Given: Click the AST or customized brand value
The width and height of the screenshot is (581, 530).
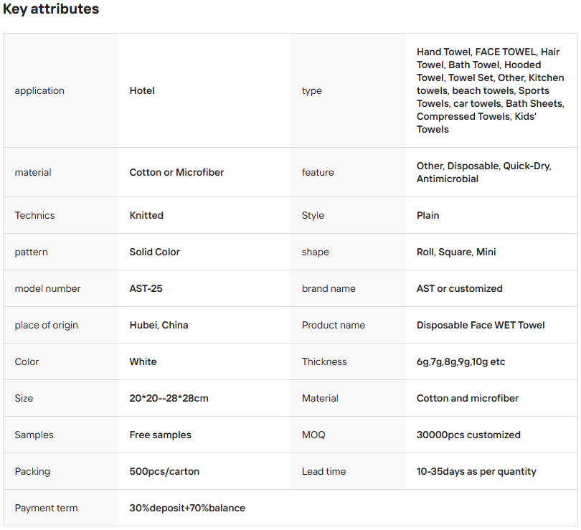Looking at the screenshot, I should click(459, 288).
